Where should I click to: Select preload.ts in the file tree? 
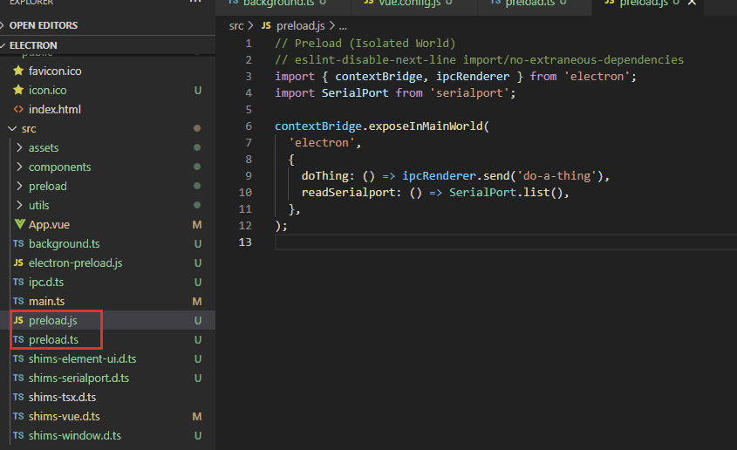pyautogui.click(x=107, y=339)
